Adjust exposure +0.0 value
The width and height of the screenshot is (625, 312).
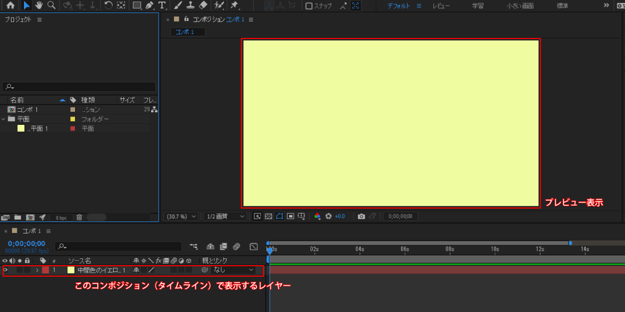pos(340,216)
